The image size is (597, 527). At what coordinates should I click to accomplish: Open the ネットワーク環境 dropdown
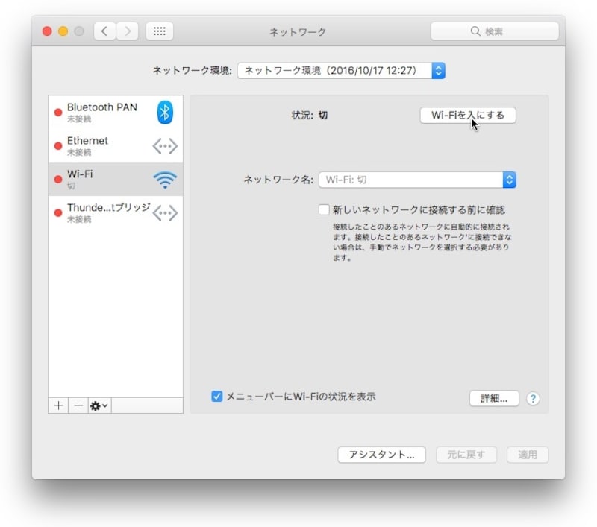tap(437, 71)
